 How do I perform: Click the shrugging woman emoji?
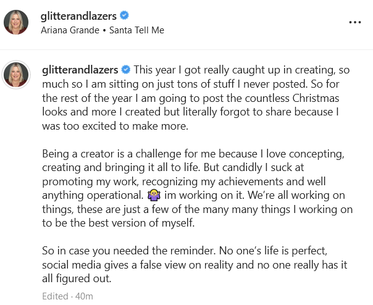(x=154, y=195)
